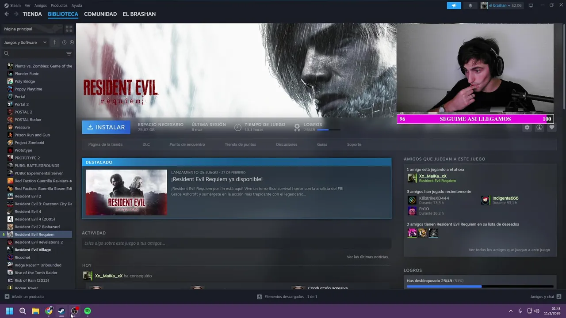
Task: Click the activity comment input field
Action: click(x=237, y=243)
